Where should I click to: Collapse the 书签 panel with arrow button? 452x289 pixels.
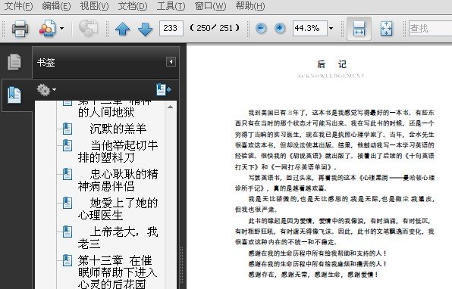(171, 61)
